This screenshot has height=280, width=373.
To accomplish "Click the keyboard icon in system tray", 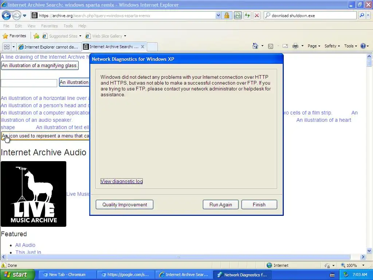I will pyautogui.click(x=332, y=275).
